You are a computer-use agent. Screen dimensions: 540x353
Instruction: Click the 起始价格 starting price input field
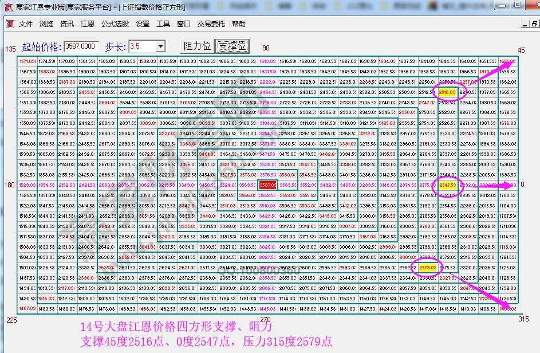pos(81,46)
